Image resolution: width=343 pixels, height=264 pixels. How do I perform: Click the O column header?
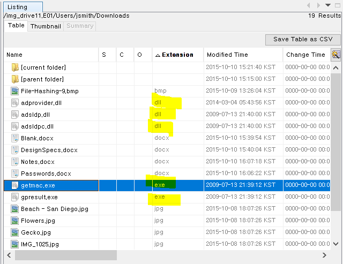click(x=143, y=55)
